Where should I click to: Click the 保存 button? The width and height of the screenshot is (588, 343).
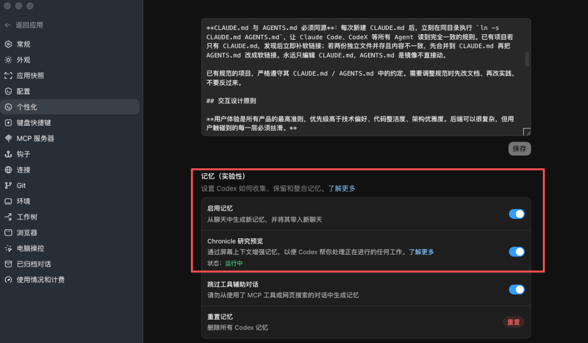pos(519,149)
